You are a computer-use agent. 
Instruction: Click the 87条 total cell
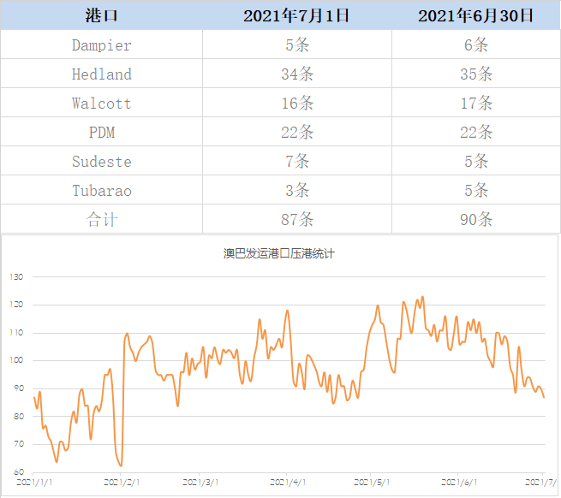pos(297,220)
